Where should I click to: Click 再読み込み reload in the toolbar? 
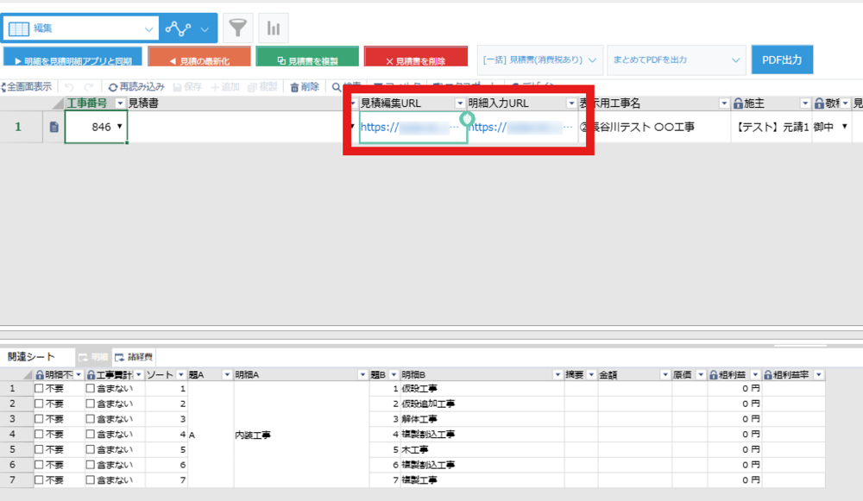point(136,87)
